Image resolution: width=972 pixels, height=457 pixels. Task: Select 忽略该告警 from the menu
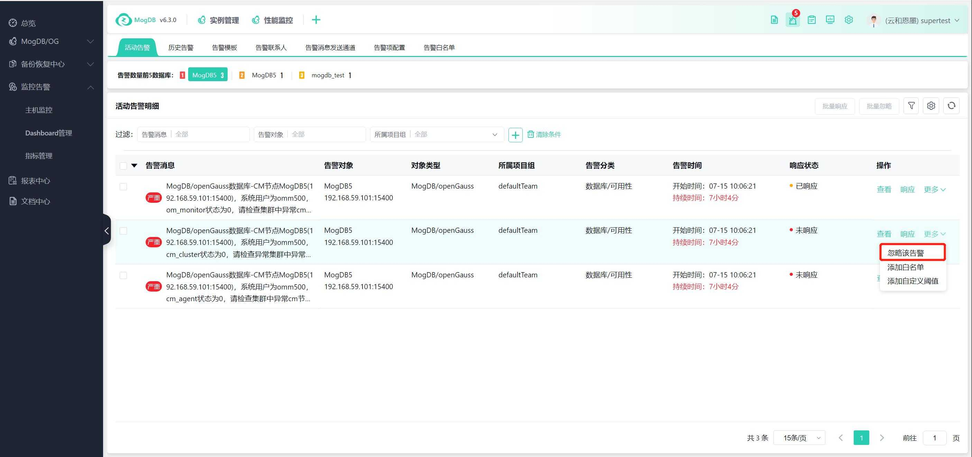coord(913,253)
